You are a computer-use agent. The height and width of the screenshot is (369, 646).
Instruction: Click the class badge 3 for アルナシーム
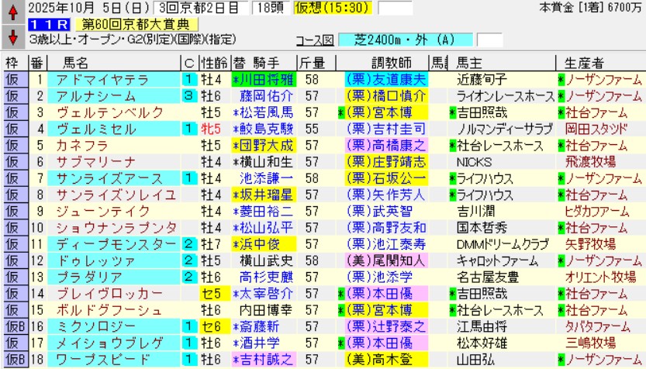188,95
